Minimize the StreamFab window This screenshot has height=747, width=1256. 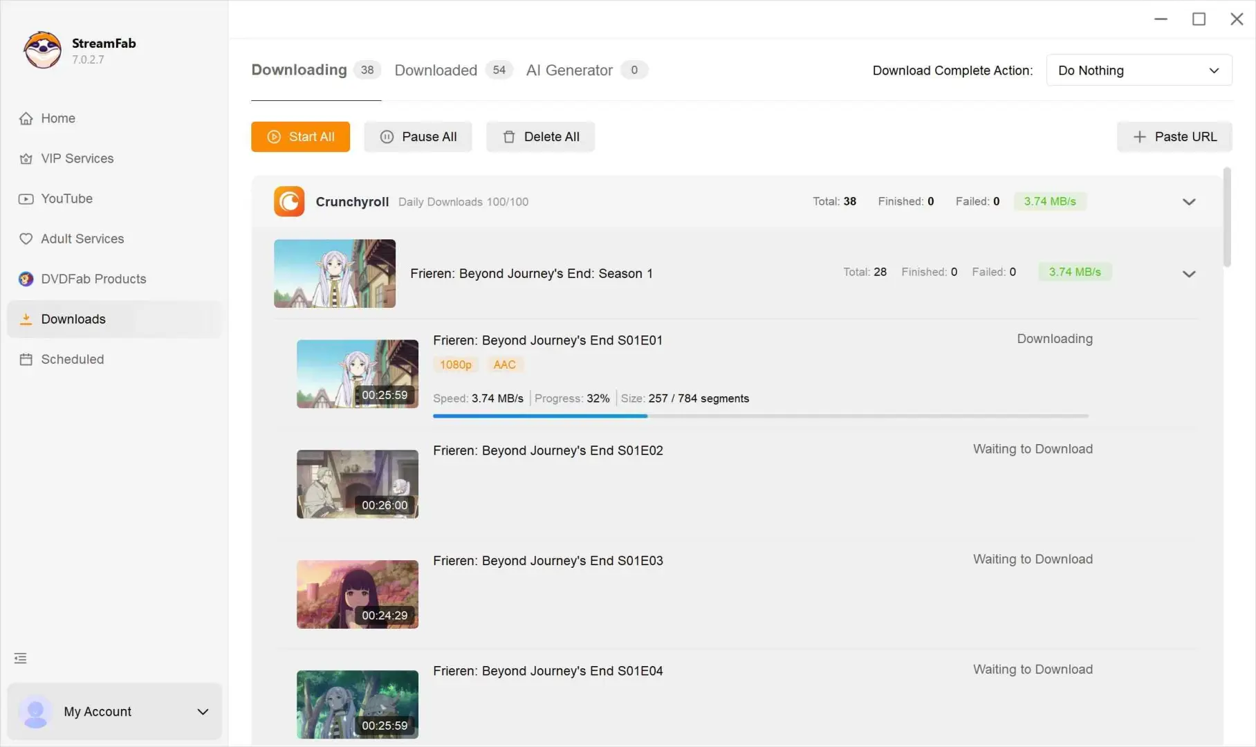click(1161, 19)
